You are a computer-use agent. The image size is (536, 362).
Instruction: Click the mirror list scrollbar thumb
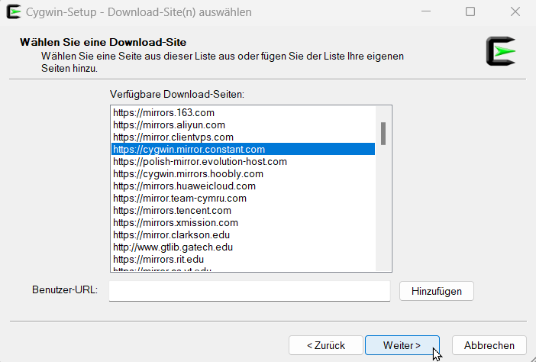[x=383, y=133]
